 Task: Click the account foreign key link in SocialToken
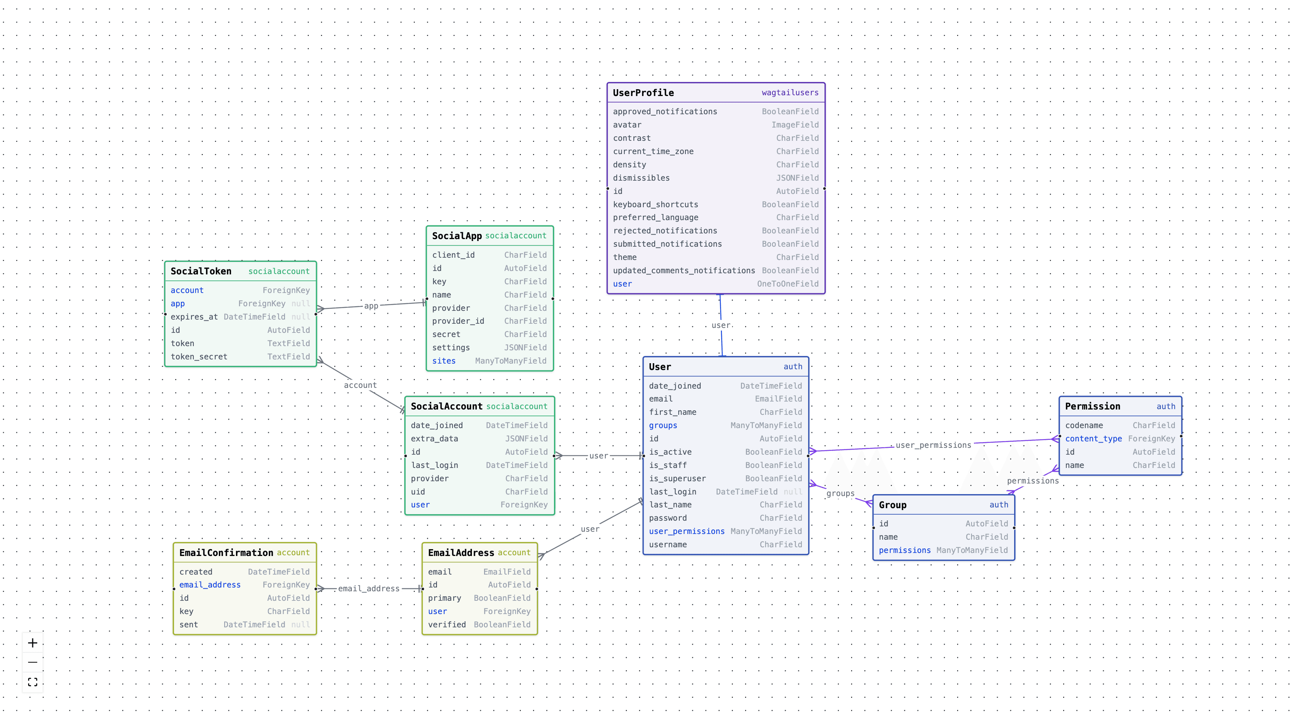pos(187,290)
